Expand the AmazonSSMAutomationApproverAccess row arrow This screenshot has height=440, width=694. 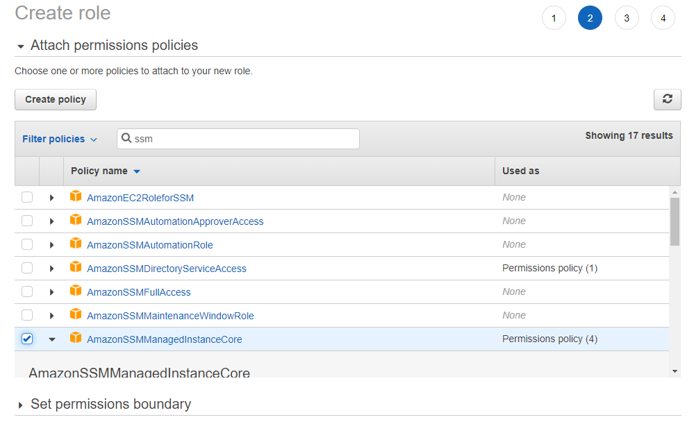coord(52,221)
